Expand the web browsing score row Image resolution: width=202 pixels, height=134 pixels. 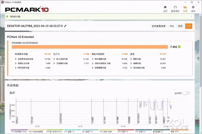[22, 68]
